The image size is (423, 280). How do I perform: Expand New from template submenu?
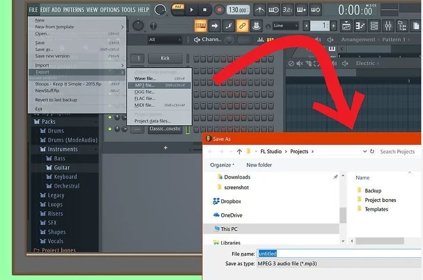click(77, 27)
